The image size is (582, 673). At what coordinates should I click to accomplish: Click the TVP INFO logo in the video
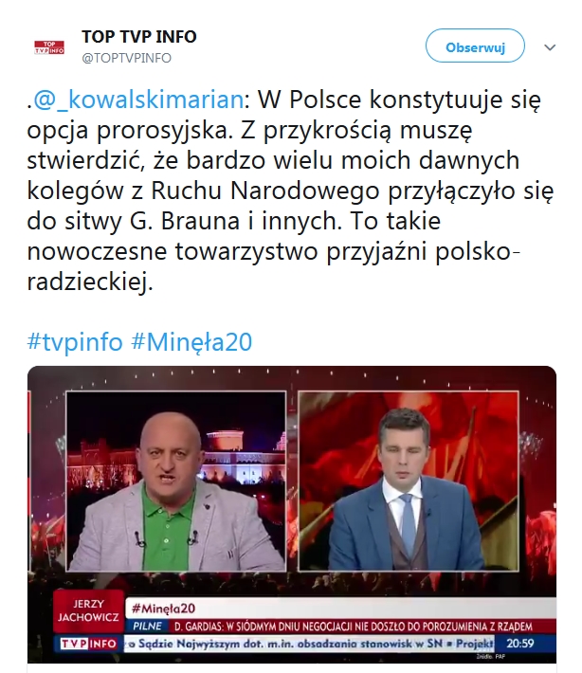tap(89, 644)
